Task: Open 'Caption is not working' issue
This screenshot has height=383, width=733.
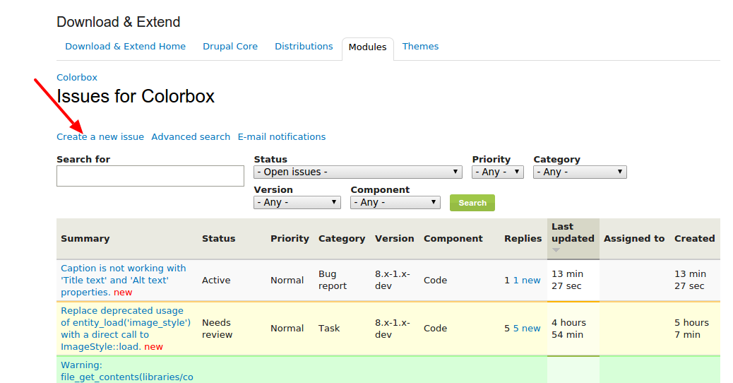Action: tap(124, 280)
